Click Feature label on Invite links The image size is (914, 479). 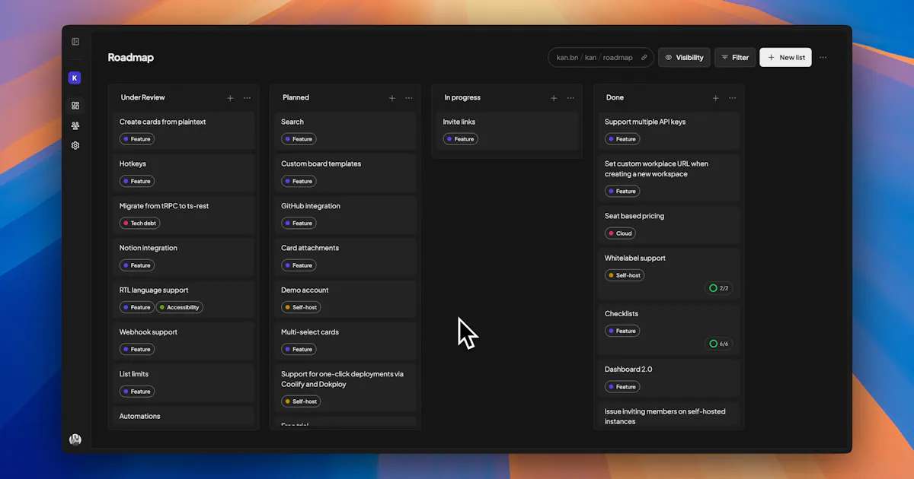point(461,139)
